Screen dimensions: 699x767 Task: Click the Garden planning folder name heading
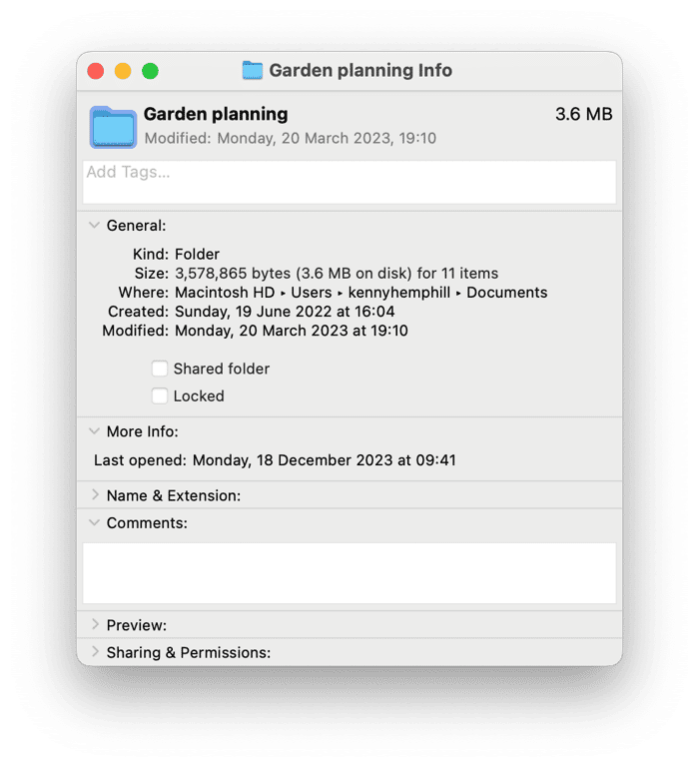pyautogui.click(x=216, y=114)
